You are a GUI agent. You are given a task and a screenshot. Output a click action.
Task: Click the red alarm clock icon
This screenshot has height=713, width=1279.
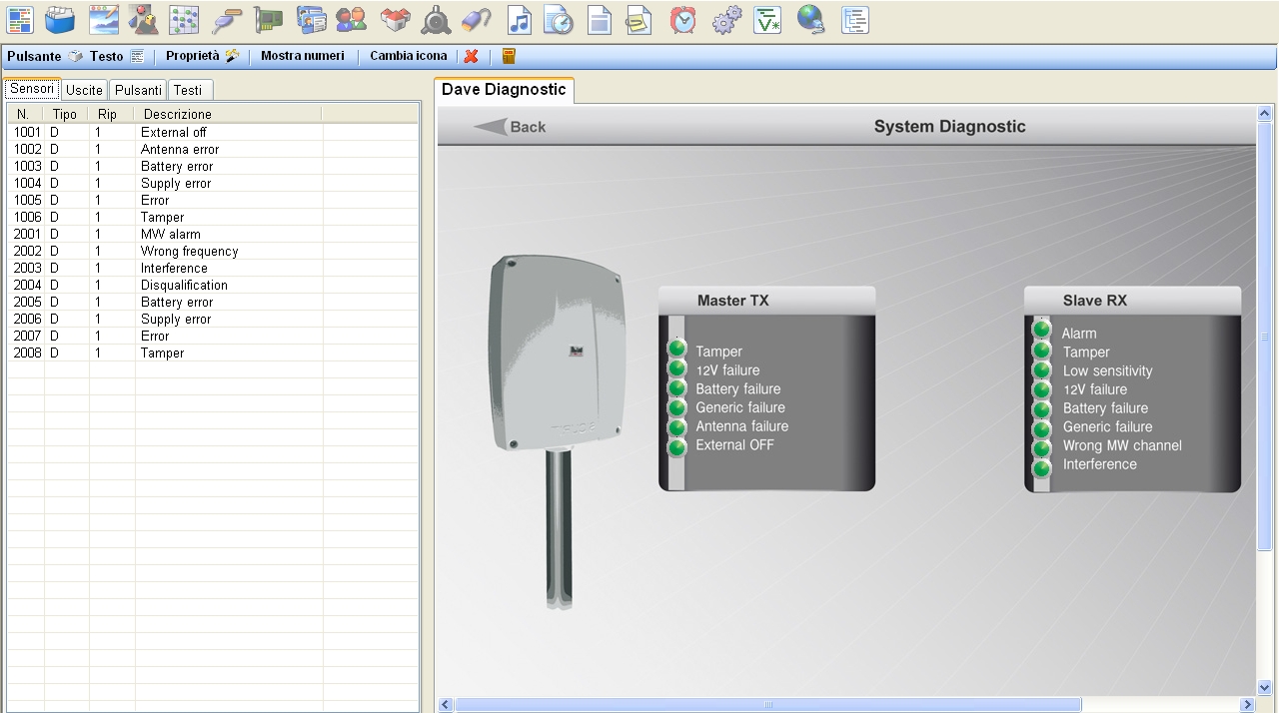pos(683,20)
